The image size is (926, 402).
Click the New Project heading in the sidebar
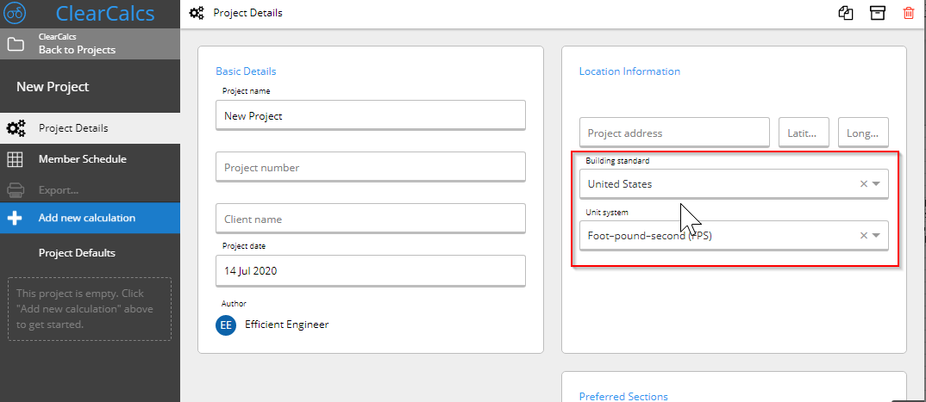click(x=53, y=87)
